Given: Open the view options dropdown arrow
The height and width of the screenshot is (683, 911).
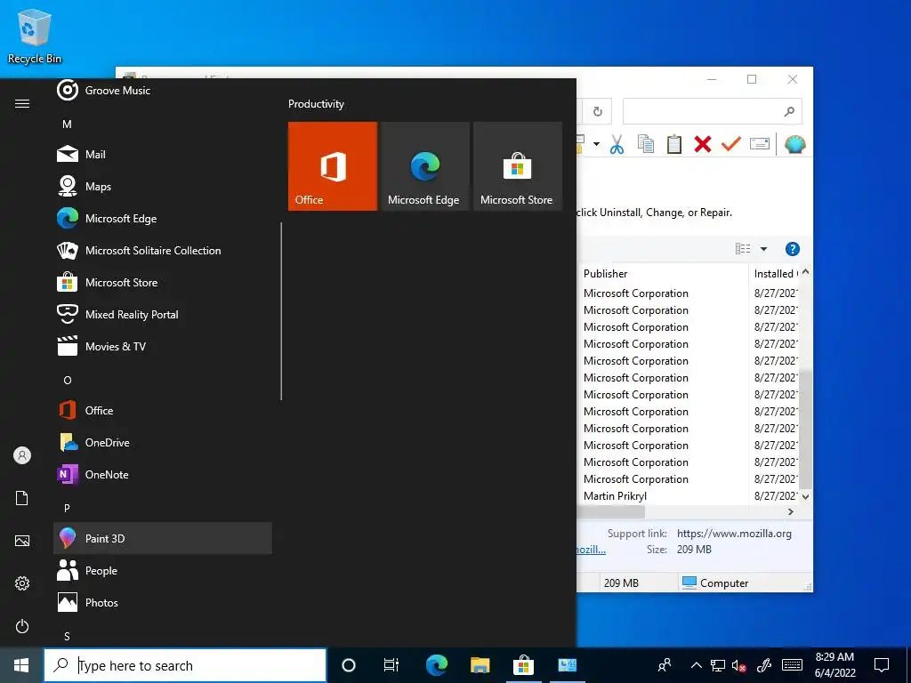Looking at the screenshot, I should 763,249.
